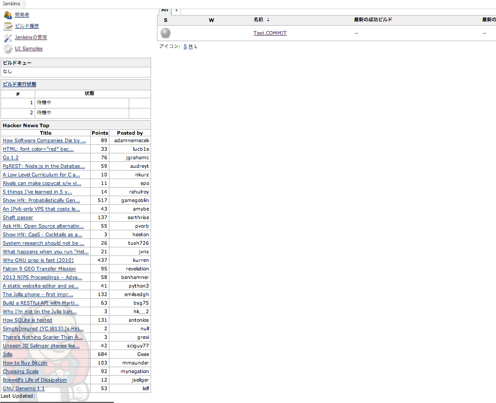Switch icon size to S

(185, 46)
